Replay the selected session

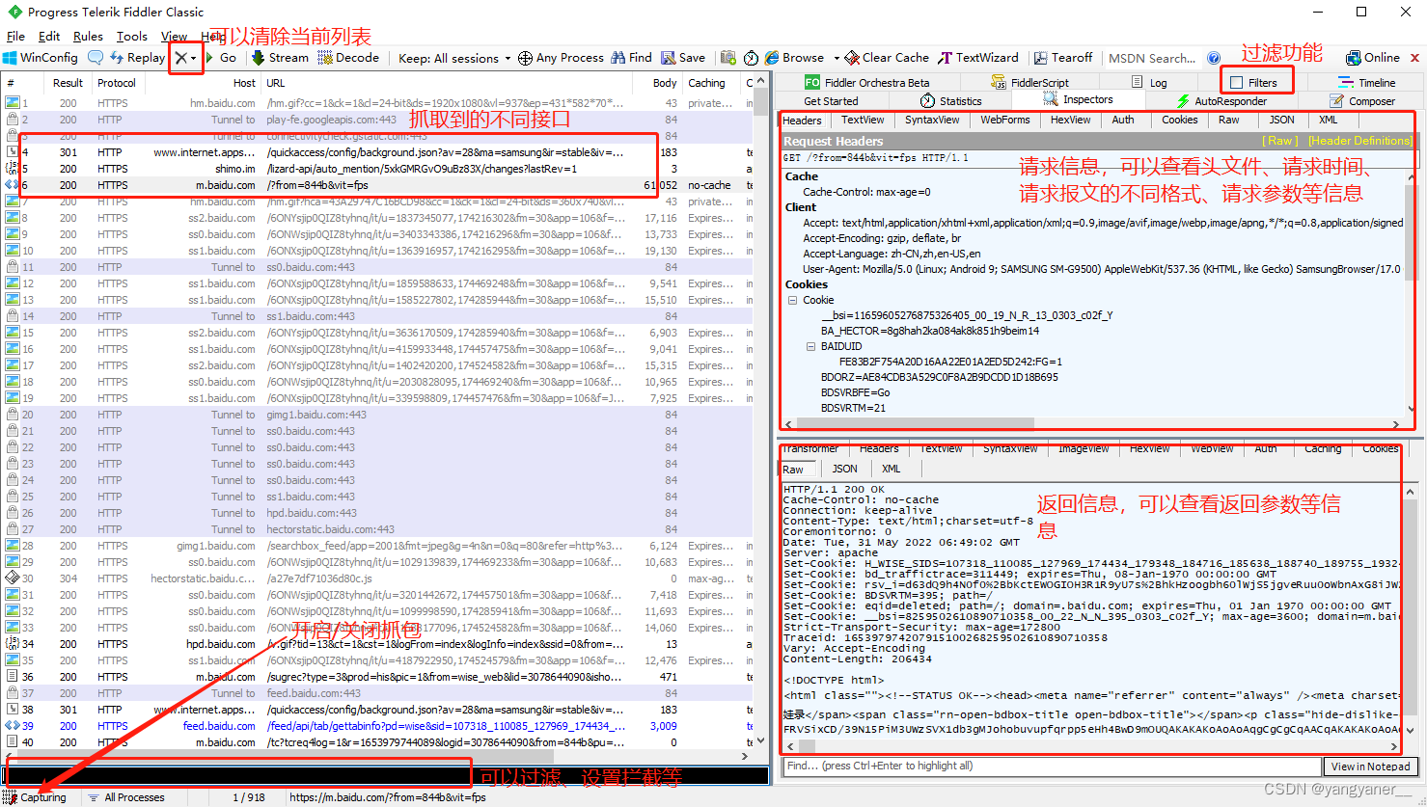pyautogui.click(x=138, y=58)
